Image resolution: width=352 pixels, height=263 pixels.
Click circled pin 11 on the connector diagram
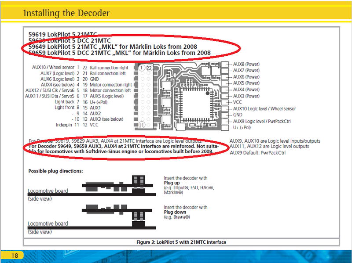point(141,125)
